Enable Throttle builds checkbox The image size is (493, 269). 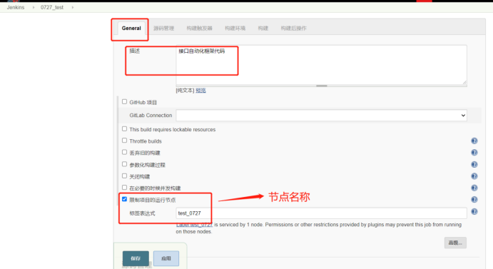coord(125,141)
